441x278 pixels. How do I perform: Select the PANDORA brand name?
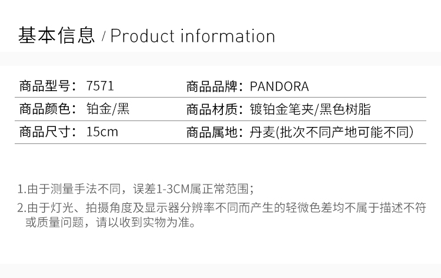279,87
